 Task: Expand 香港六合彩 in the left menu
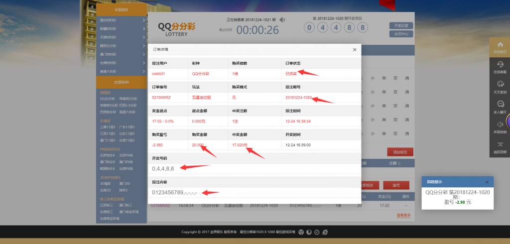121,71
